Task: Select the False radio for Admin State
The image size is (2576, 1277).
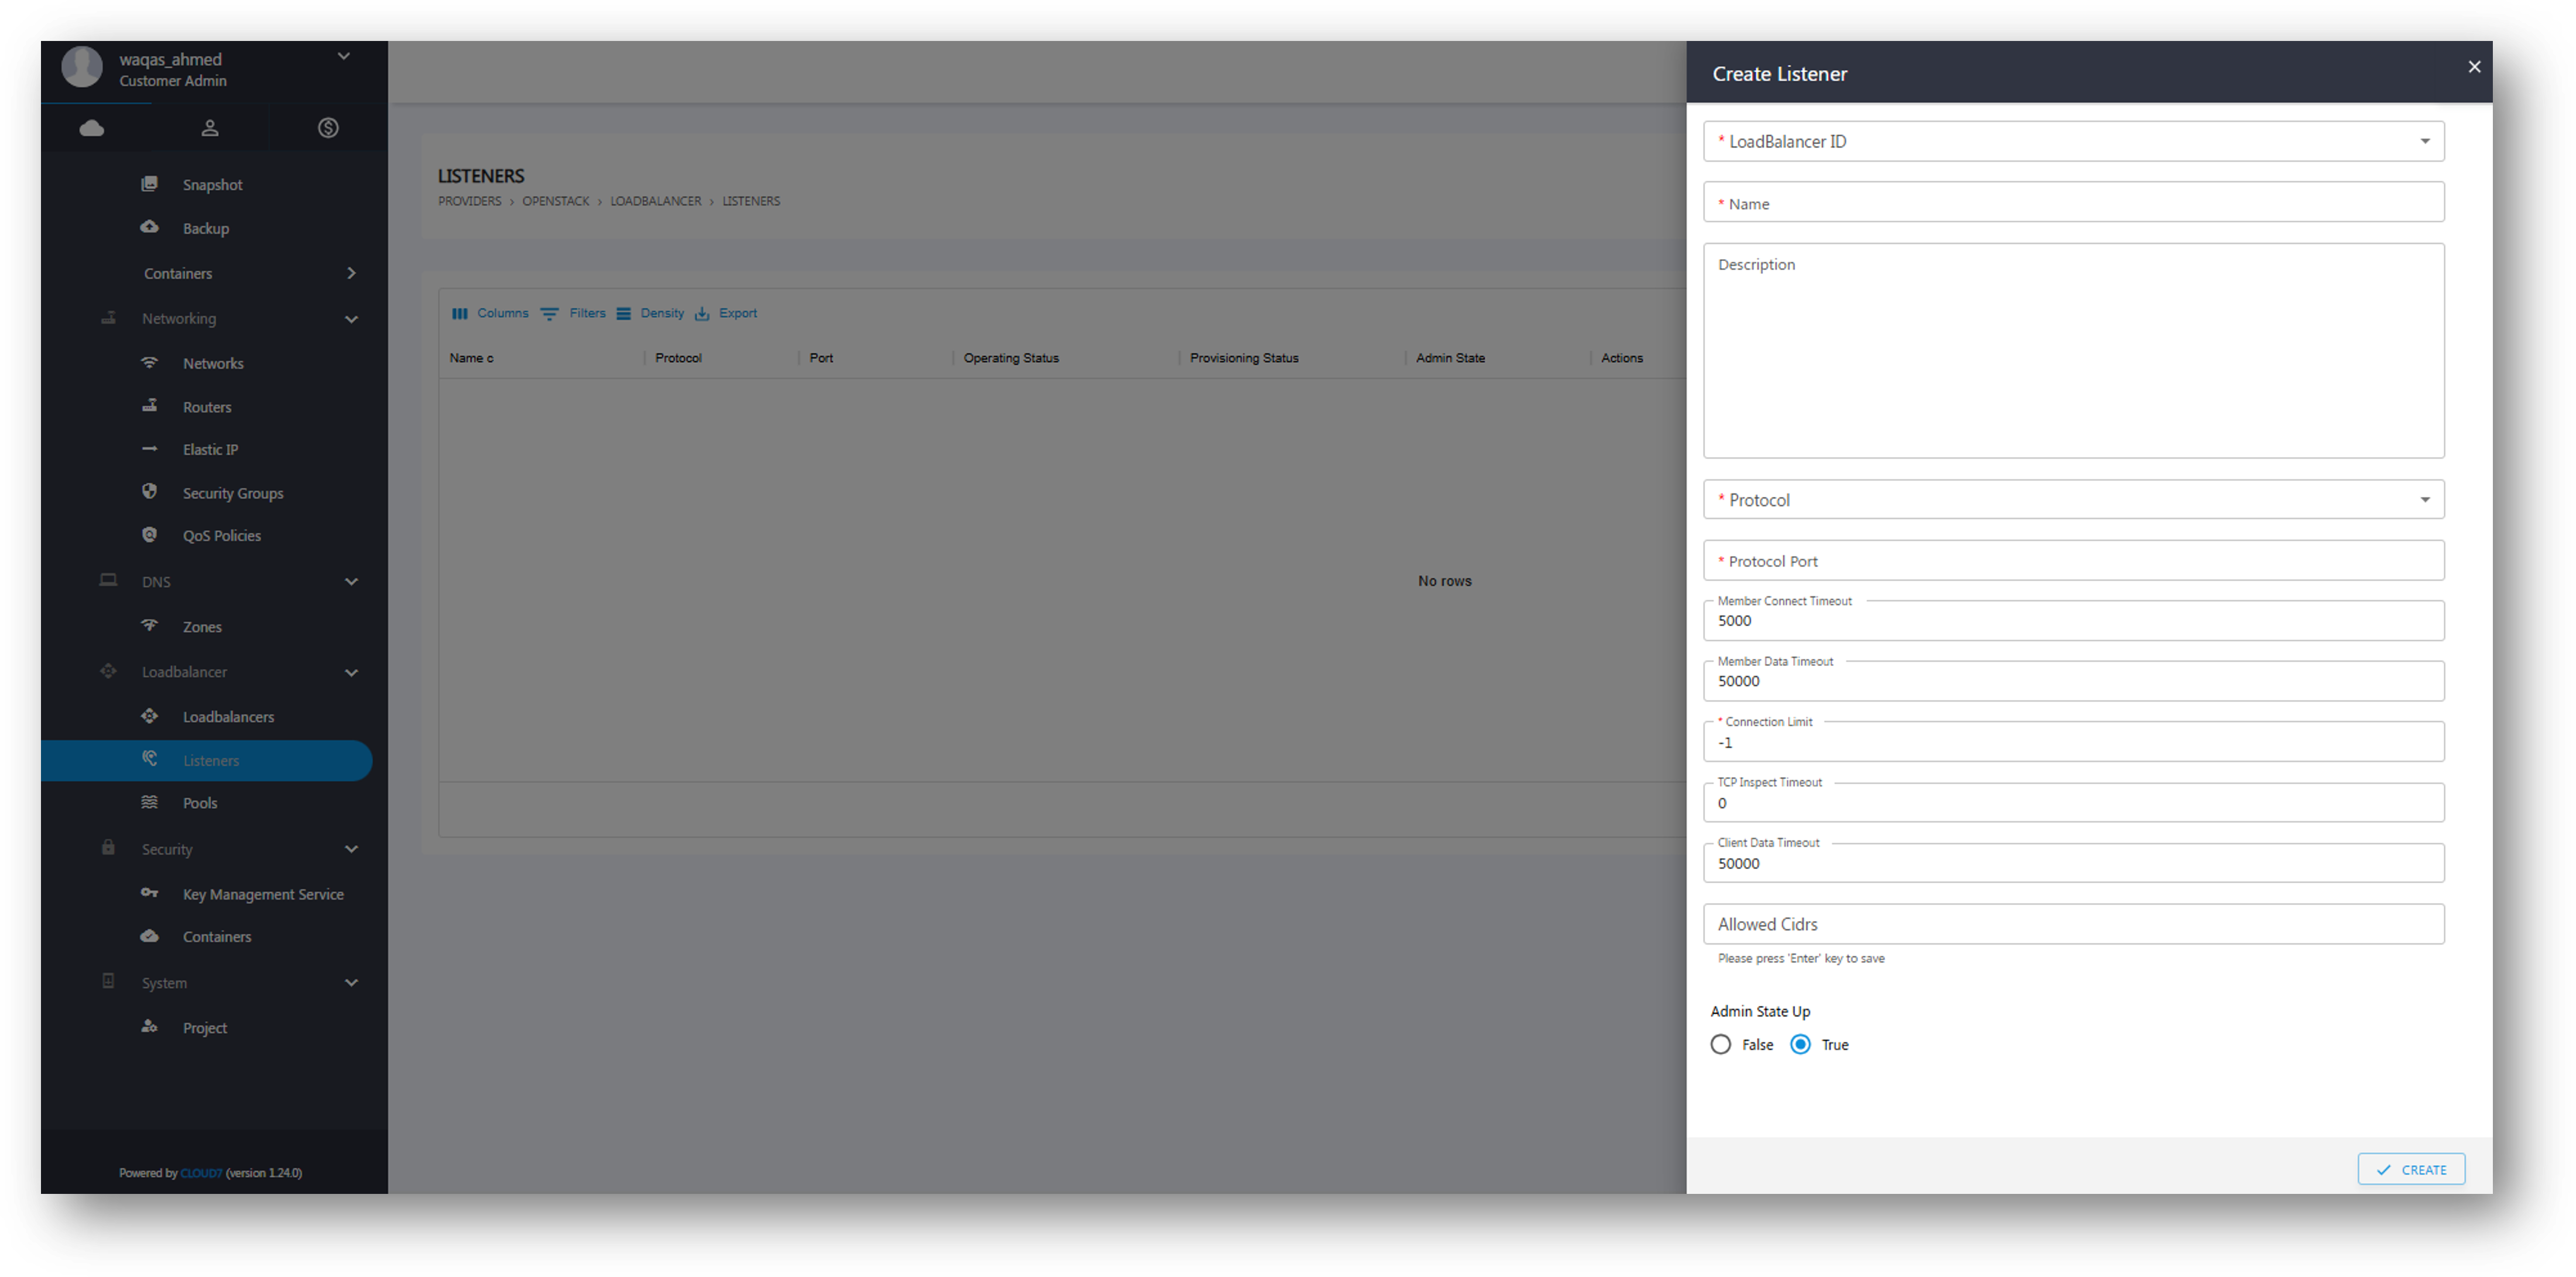Action: (1720, 1044)
